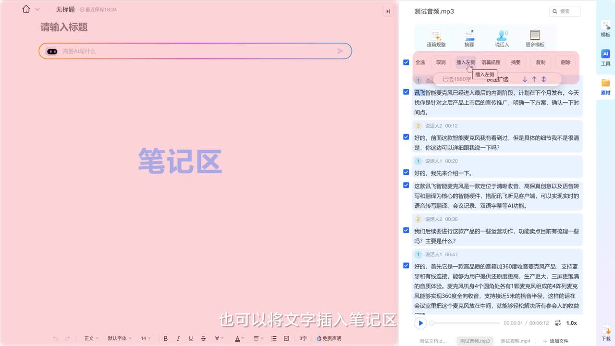This screenshot has height=346, width=615.
Task: Open the 默认字体 font dropdown
Action: coord(119,338)
